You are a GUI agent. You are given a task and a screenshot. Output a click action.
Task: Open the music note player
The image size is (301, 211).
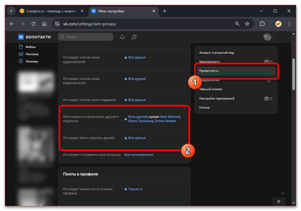(134, 37)
